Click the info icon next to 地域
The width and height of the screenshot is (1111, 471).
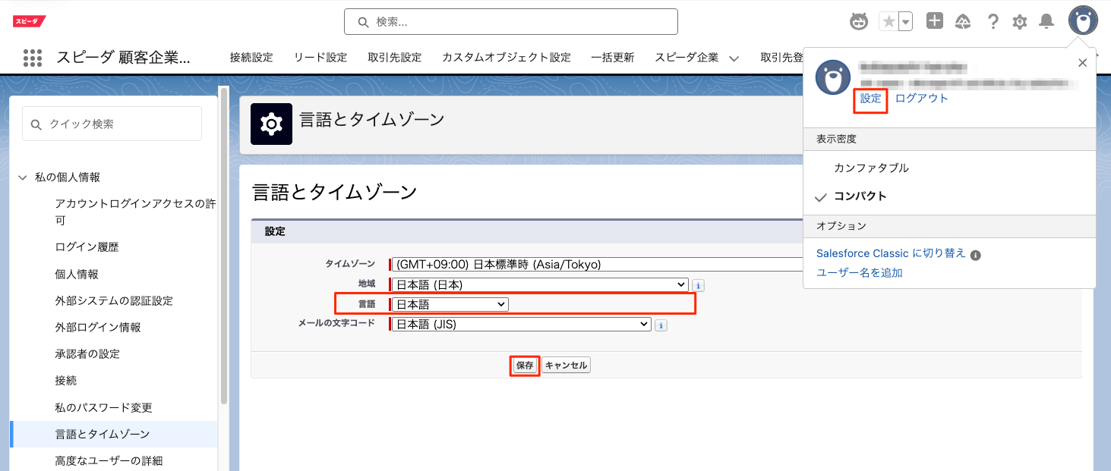pyautogui.click(x=698, y=285)
